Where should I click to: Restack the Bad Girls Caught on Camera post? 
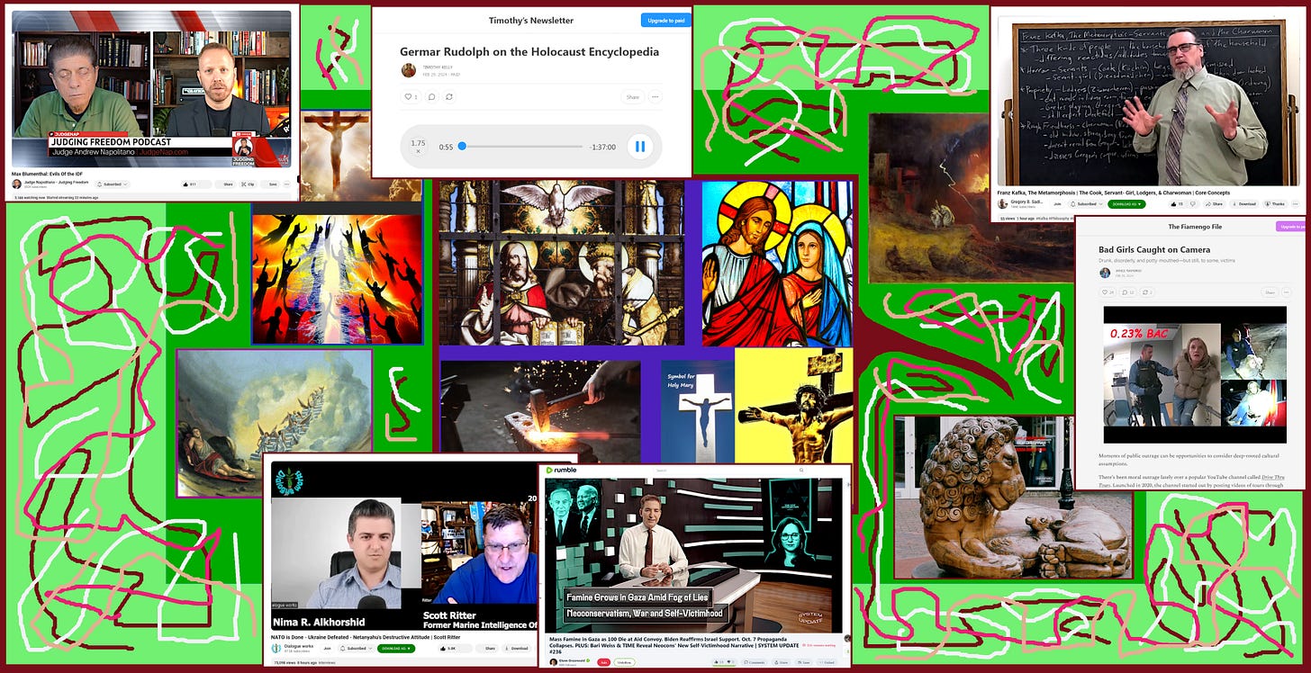tap(1148, 292)
